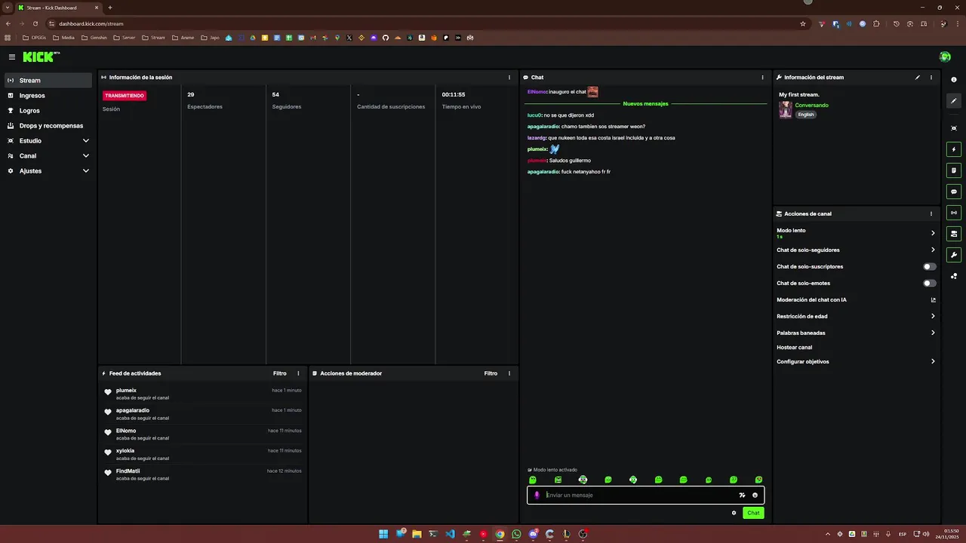Viewport: 966px width, 543px height.
Task: Click the purple microphone icon in chat input
Action: click(x=537, y=495)
